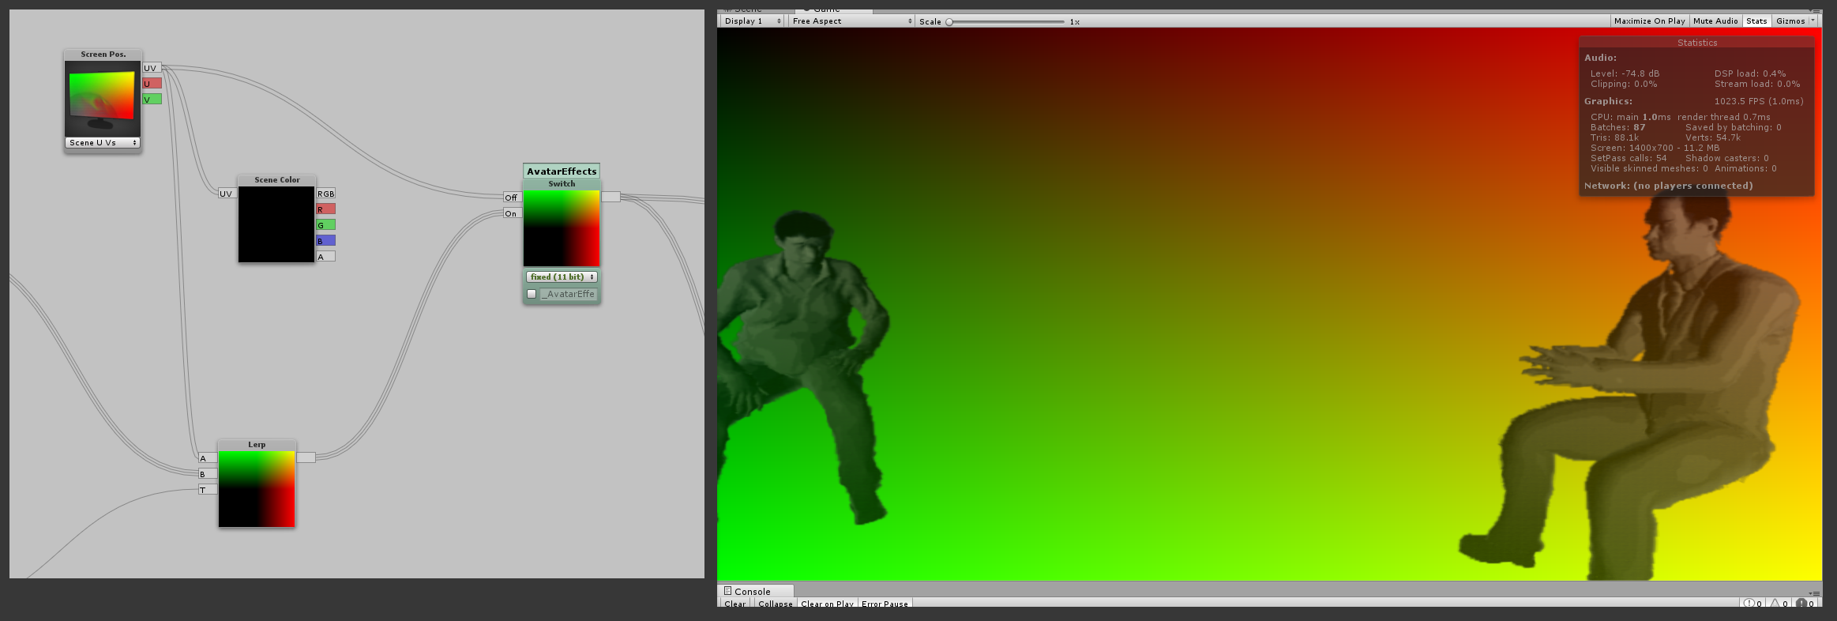
Task: Click the green G output port of Scene Color
Action: pos(325,225)
